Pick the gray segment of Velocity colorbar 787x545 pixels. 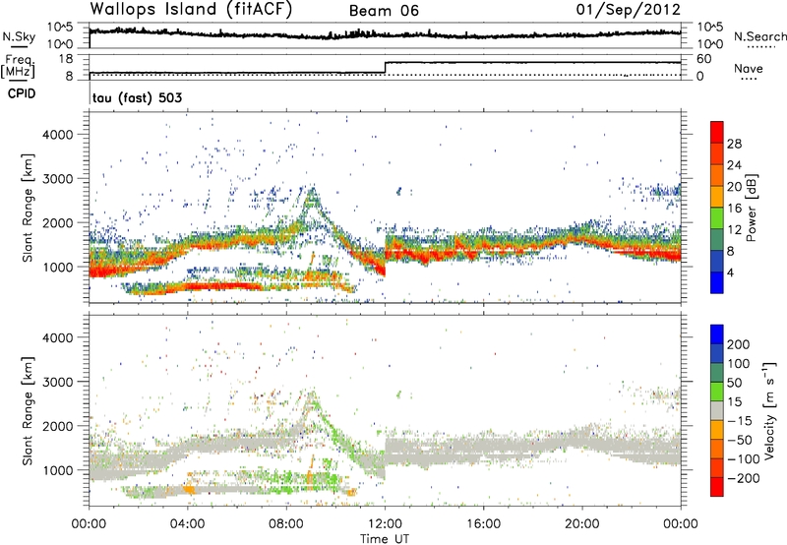click(717, 411)
